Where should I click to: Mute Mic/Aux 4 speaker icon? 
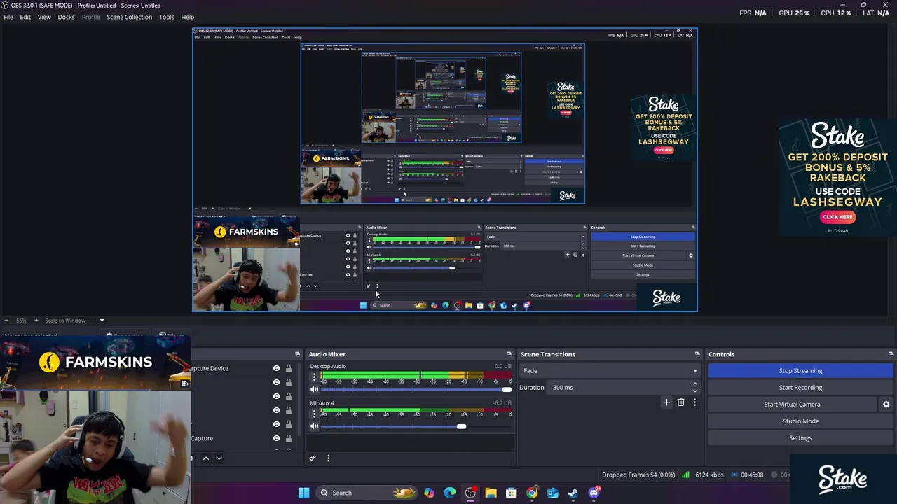tap(314, 426)
